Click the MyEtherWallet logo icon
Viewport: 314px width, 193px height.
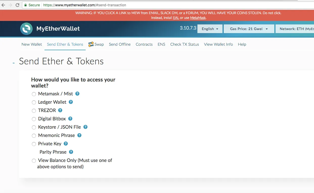(26, 29)
